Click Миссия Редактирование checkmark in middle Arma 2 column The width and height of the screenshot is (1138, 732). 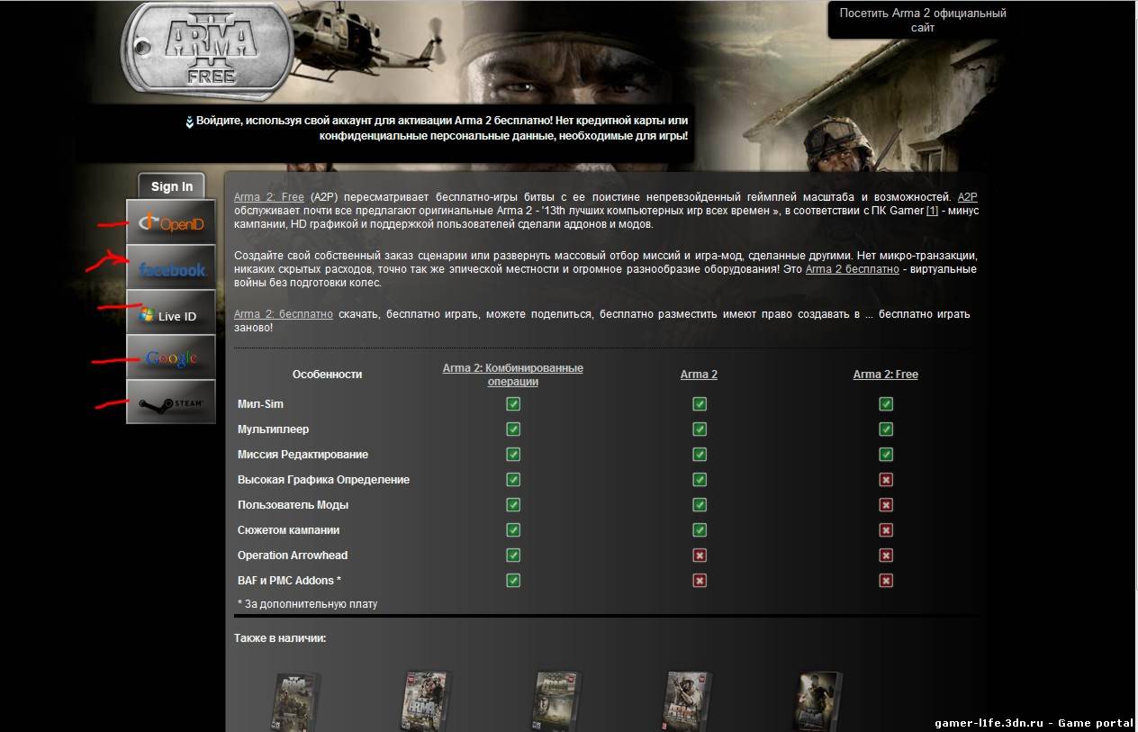700,455
